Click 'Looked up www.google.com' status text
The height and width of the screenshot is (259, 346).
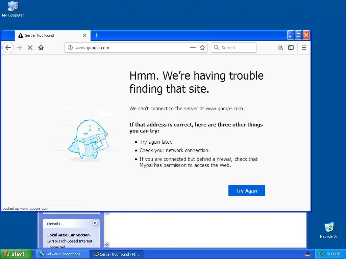27,208
